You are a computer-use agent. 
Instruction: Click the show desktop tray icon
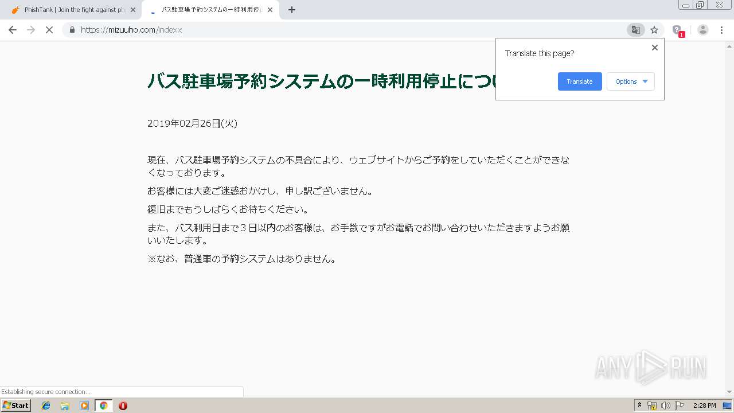(728, 406)
